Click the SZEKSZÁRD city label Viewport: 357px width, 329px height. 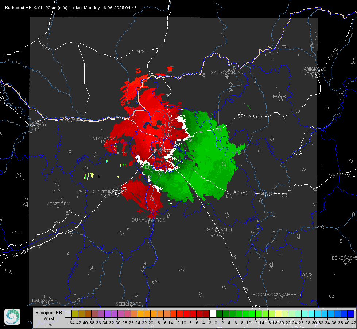click(x=129, y=304)
